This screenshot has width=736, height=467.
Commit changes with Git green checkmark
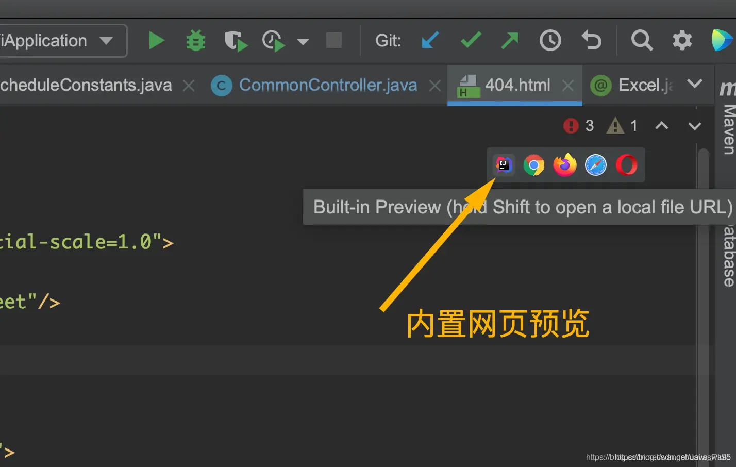(x=471, y=40)
